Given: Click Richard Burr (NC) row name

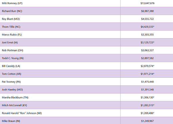Looking at the screenshot, I should click(x=12, y=11).
